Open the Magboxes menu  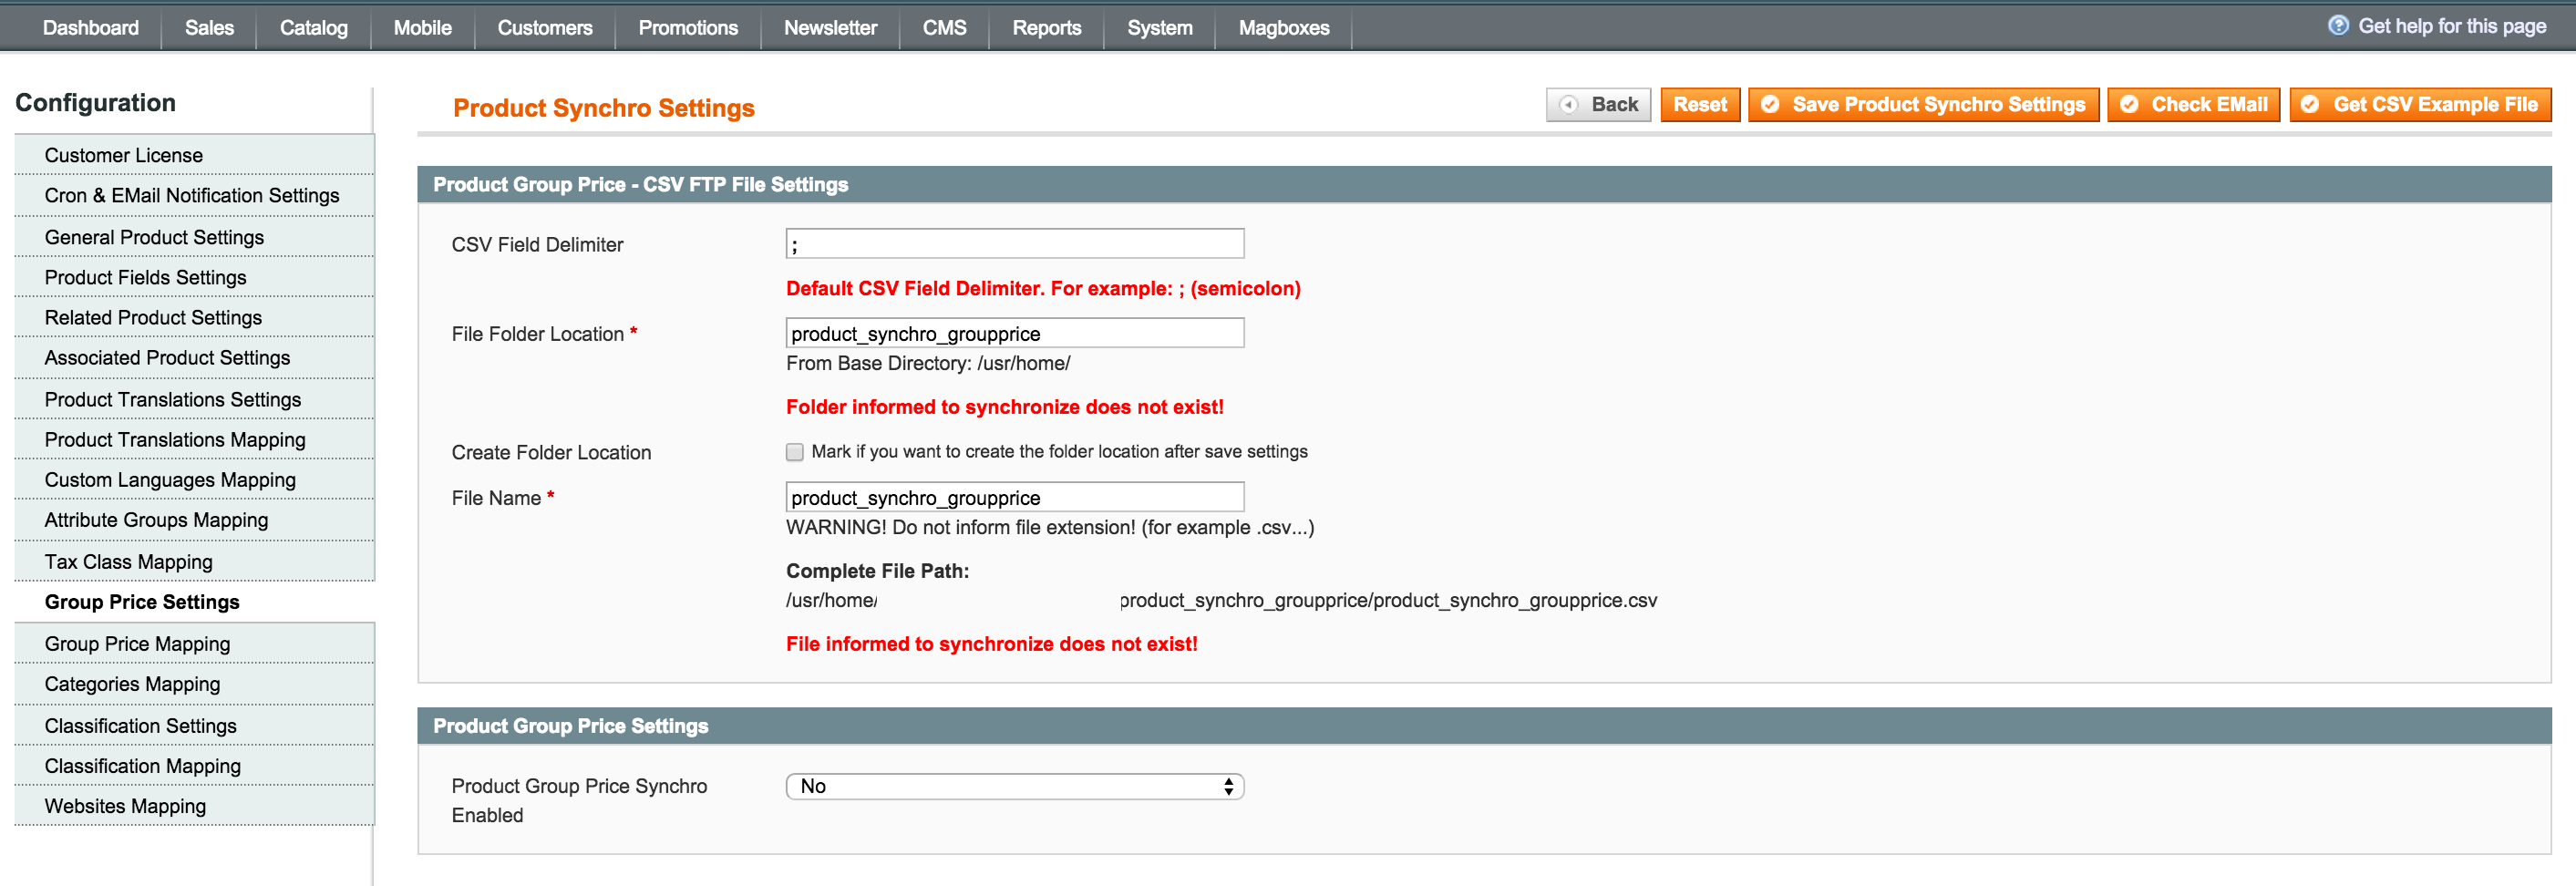point(1283,28)
